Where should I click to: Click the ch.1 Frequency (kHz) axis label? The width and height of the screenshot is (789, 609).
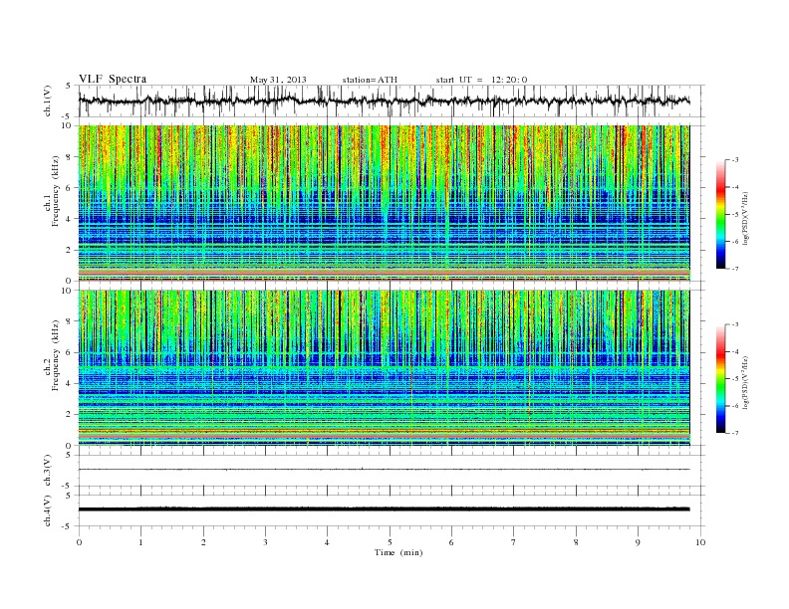point(53,191)
